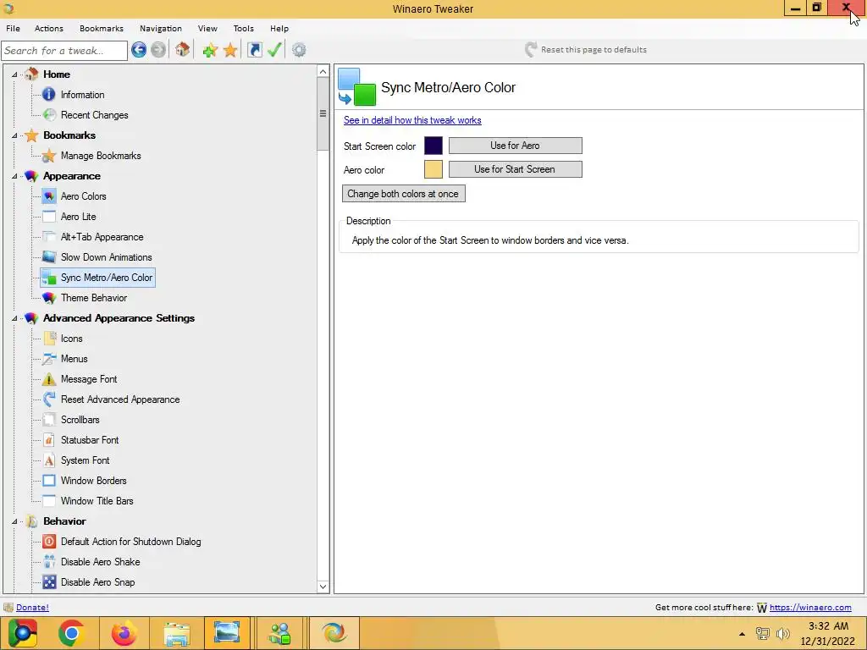Screen dimensions: 867x650
Task: Click the yellow Aero color swatch
Action: [x=433, y=169]
